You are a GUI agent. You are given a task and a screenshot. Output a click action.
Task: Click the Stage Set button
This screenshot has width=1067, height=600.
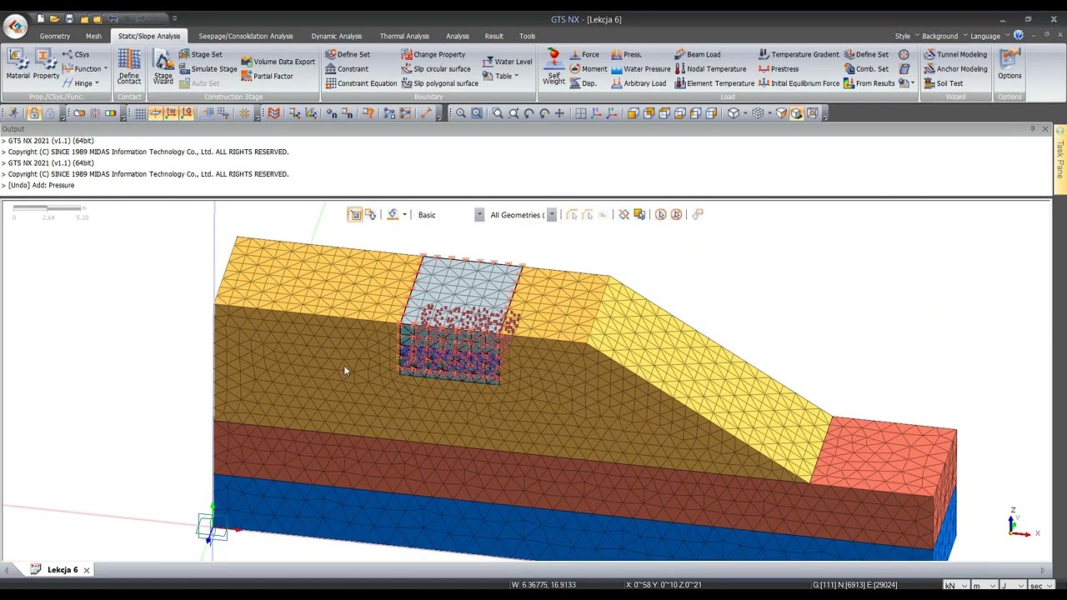click(200, 54)
